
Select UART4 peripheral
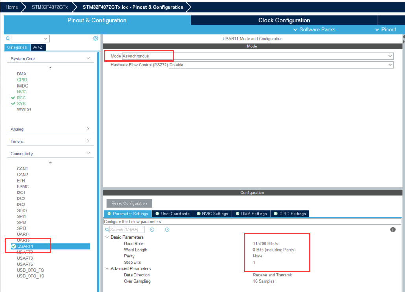click(x=23, y=234)
